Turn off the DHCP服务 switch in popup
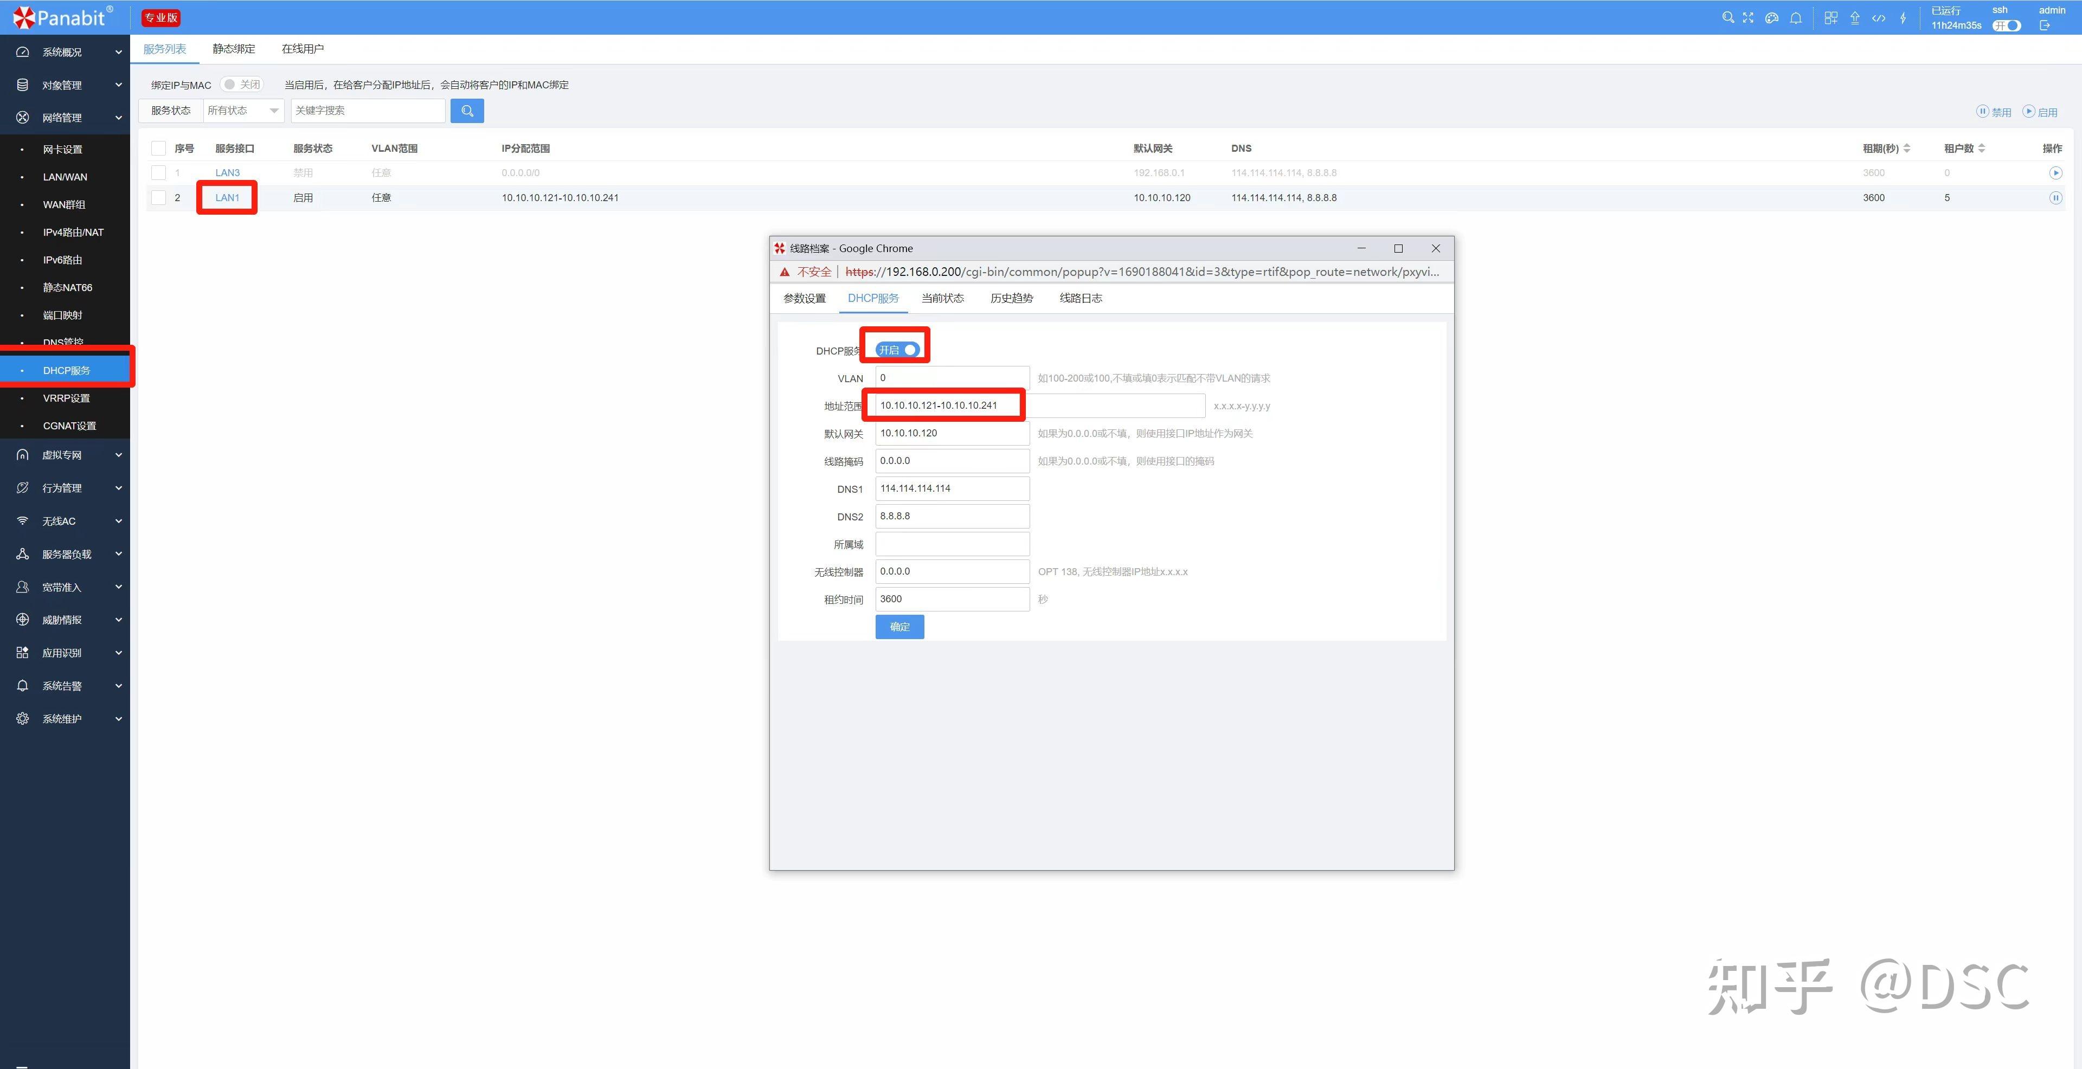The image size is (2082, 1069). click(897, 350)
